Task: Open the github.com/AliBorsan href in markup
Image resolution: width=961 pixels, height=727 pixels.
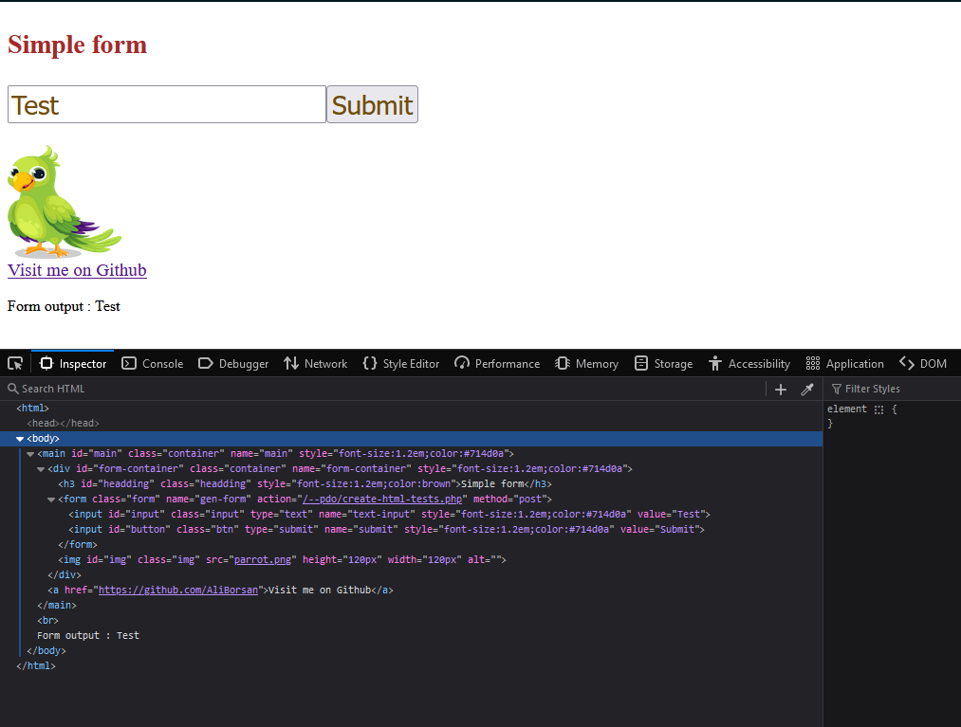Action: (178, 590)
